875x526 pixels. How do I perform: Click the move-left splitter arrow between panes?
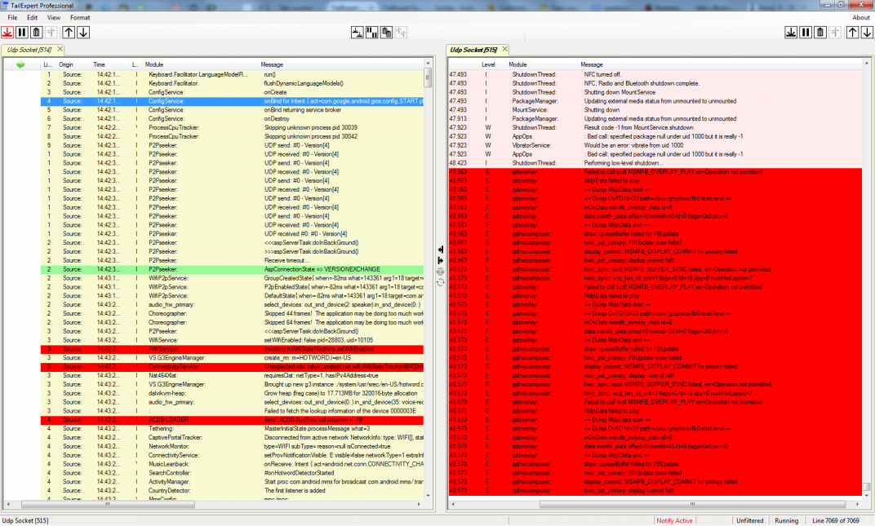coord(441,250)
